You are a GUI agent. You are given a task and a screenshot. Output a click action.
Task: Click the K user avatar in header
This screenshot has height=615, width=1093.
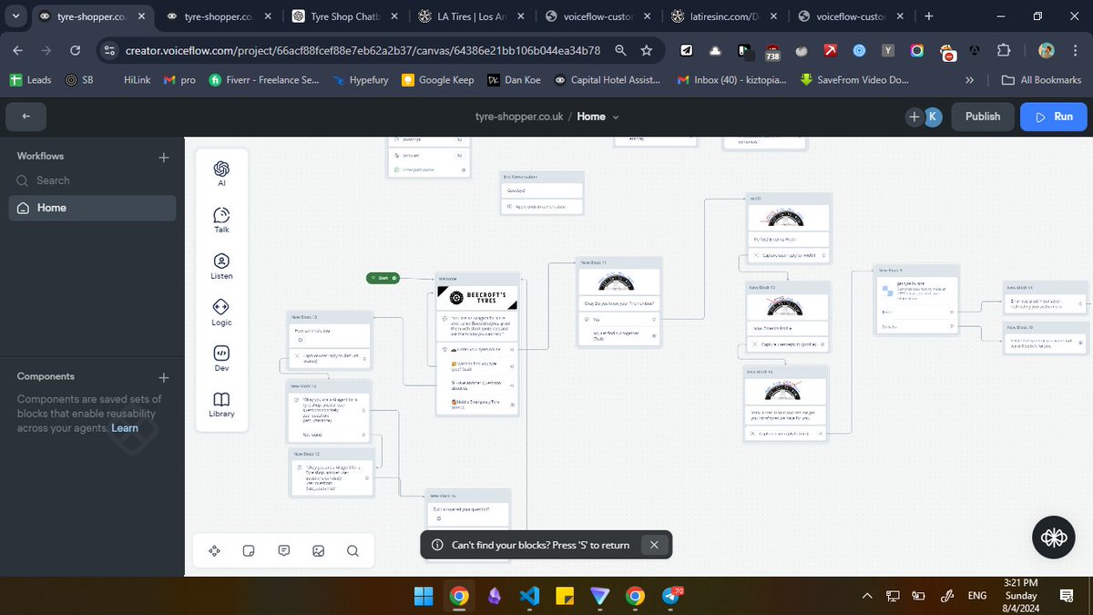(x=933, y=117)
